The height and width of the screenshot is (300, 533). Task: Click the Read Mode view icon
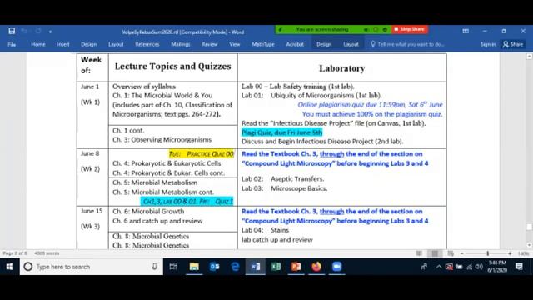[x=419, y=253]
